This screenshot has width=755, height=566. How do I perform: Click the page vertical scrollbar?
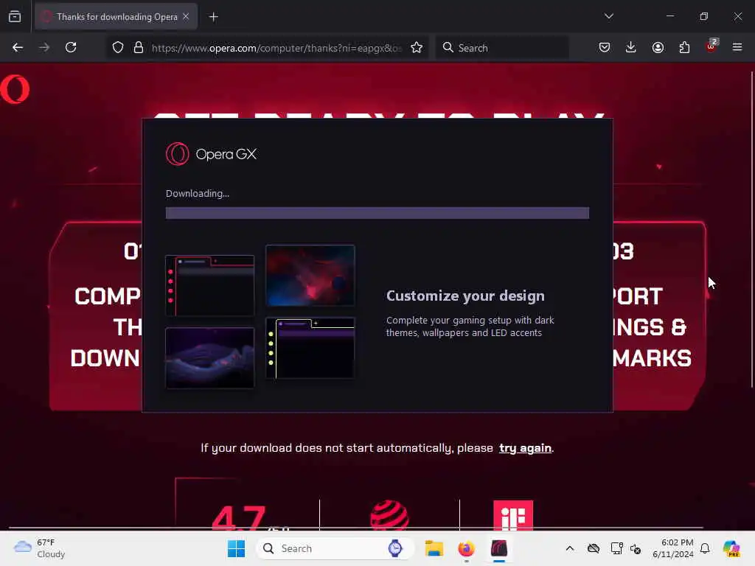(x=752, y=229)
